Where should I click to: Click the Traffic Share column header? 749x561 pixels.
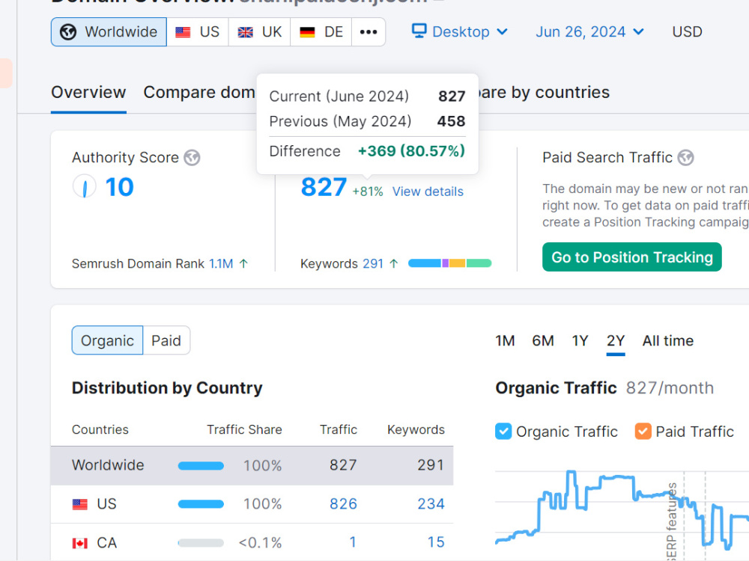coord(244,430)
